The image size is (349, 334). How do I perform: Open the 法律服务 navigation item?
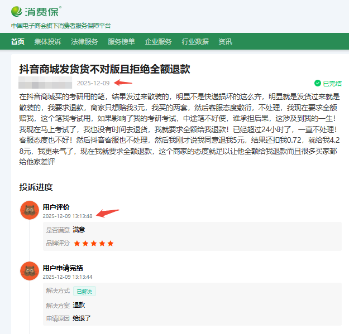84,41
